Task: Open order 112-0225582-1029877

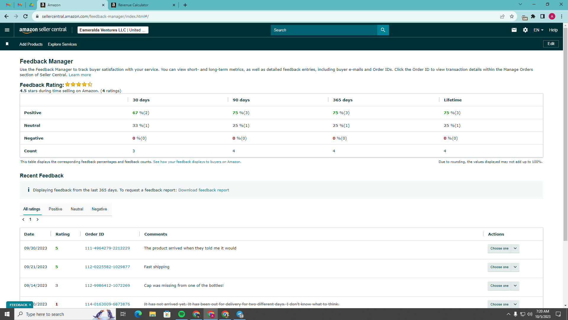Action: point(107,267)
